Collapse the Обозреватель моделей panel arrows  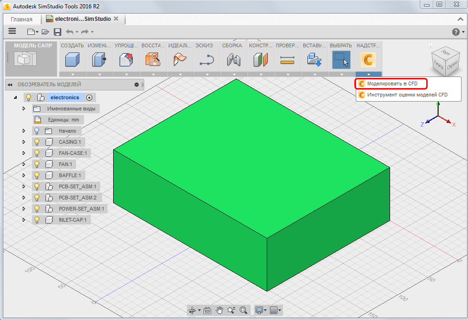pyautogui.click(x=10, y=85)
